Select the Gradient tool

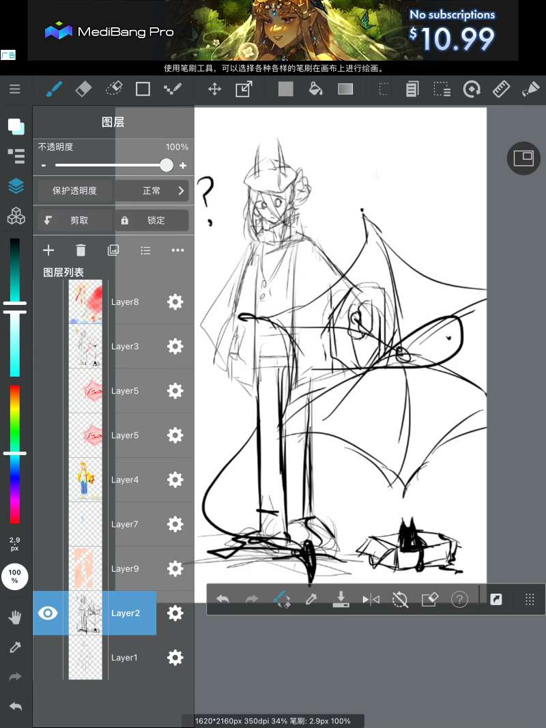click(345, 89)
